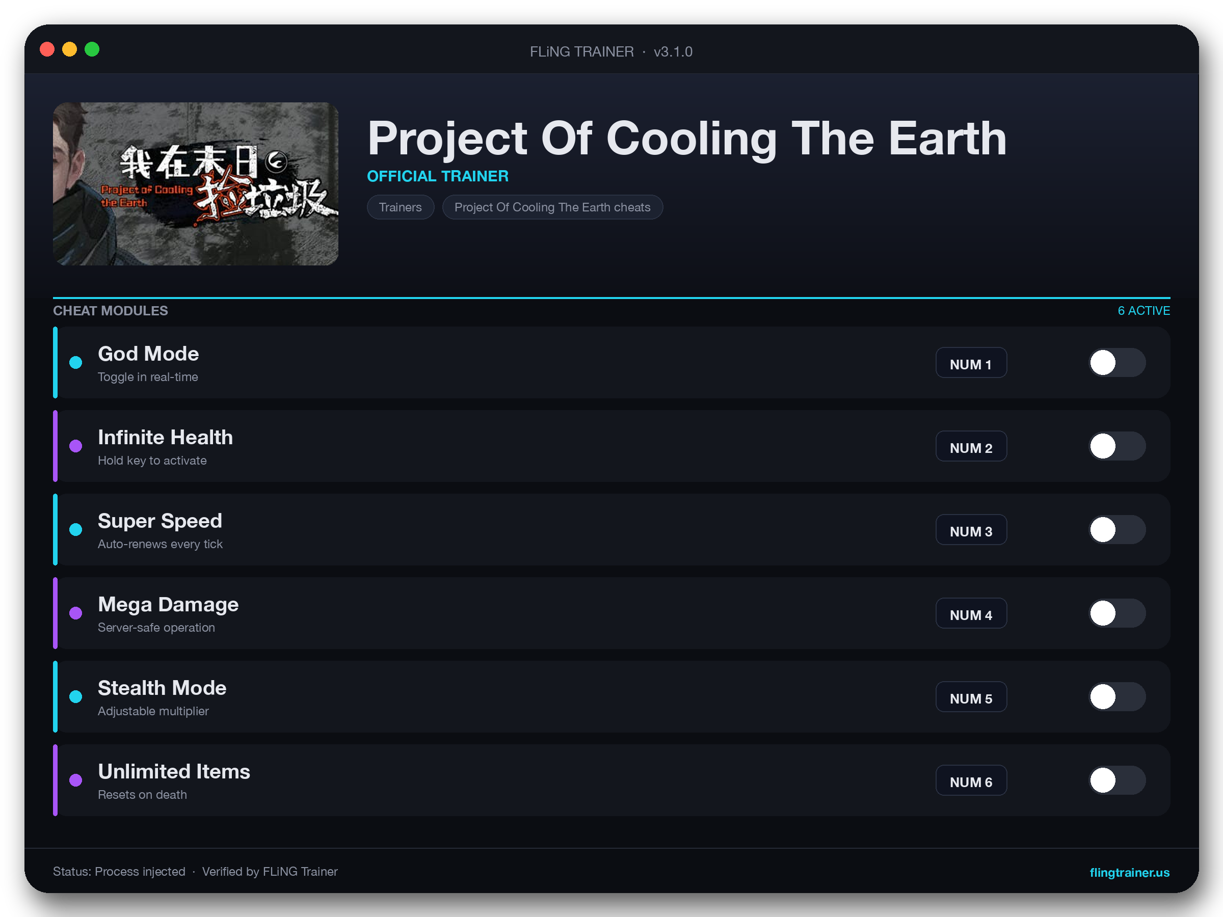
Task: Click the cyan dot beside Stealth Mode
Action: click(76, 696)
